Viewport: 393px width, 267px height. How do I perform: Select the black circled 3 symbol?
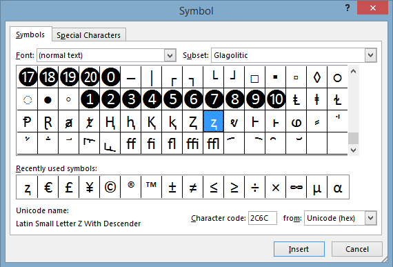(x=131, y=99)
